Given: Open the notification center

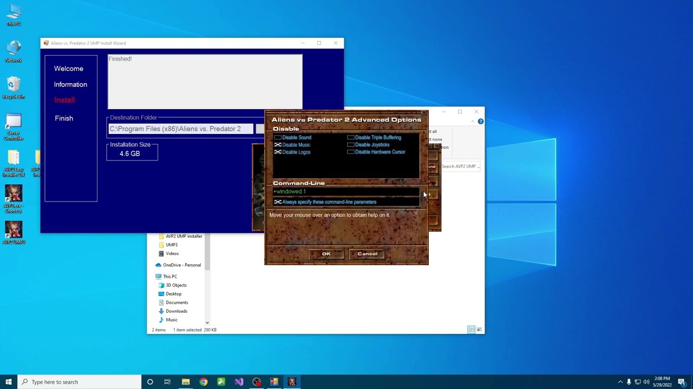Looking at the screenshot, I should pos(682,382).
